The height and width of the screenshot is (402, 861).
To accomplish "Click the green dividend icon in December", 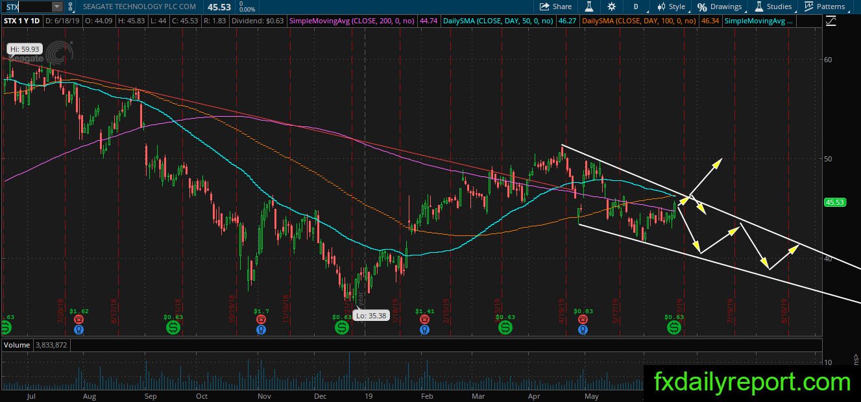I will 341,328.
